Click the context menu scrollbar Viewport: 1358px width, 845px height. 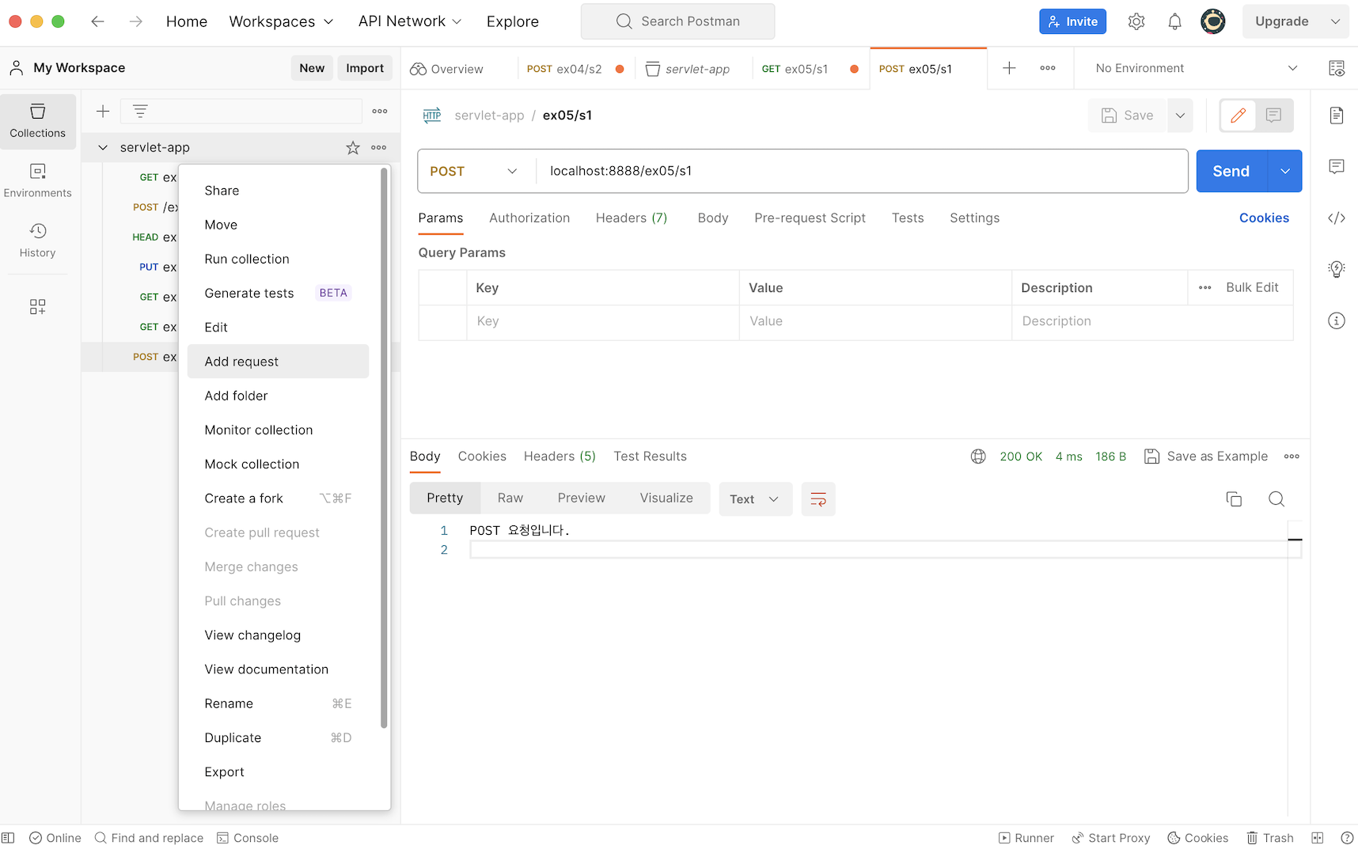pyautogui.click(x=384, y=448)
